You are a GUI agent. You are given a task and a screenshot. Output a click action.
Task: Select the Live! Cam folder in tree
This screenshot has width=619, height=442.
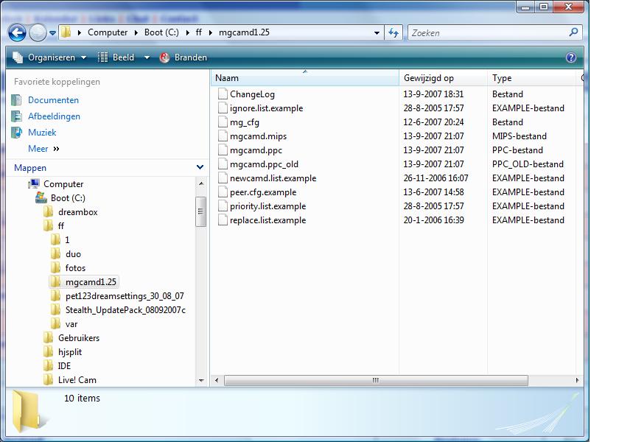click(77, 380)
